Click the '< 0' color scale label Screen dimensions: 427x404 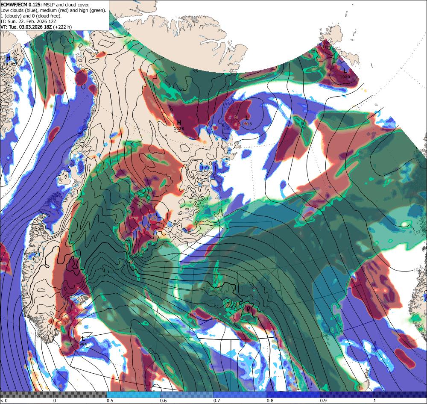[4, 401]
